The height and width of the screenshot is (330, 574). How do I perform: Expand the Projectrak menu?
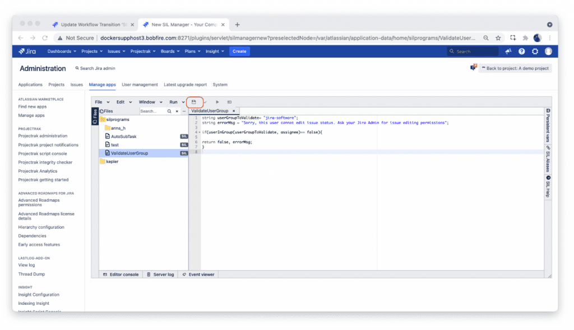[143, 51]
